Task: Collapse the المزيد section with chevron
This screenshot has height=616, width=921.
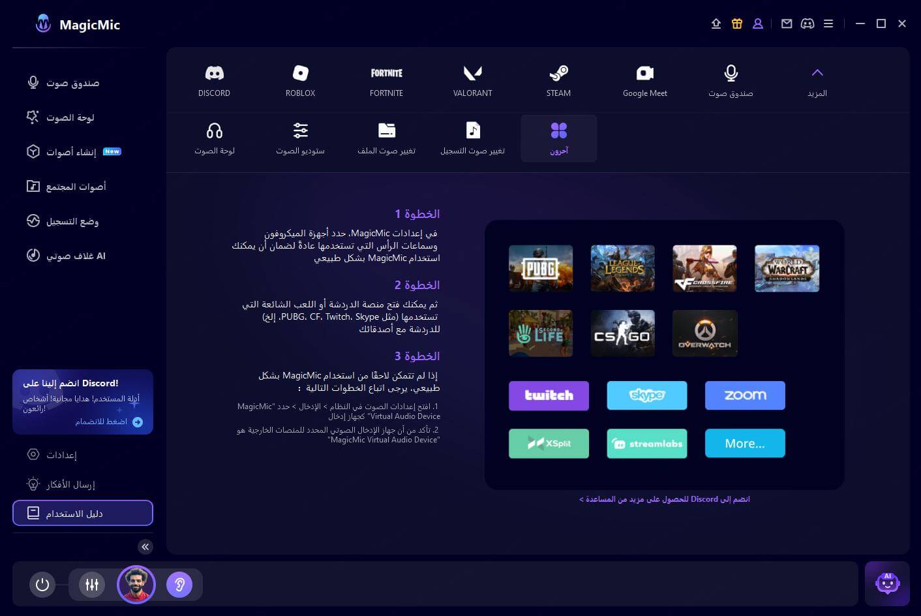Action: (x=817, y=81)
